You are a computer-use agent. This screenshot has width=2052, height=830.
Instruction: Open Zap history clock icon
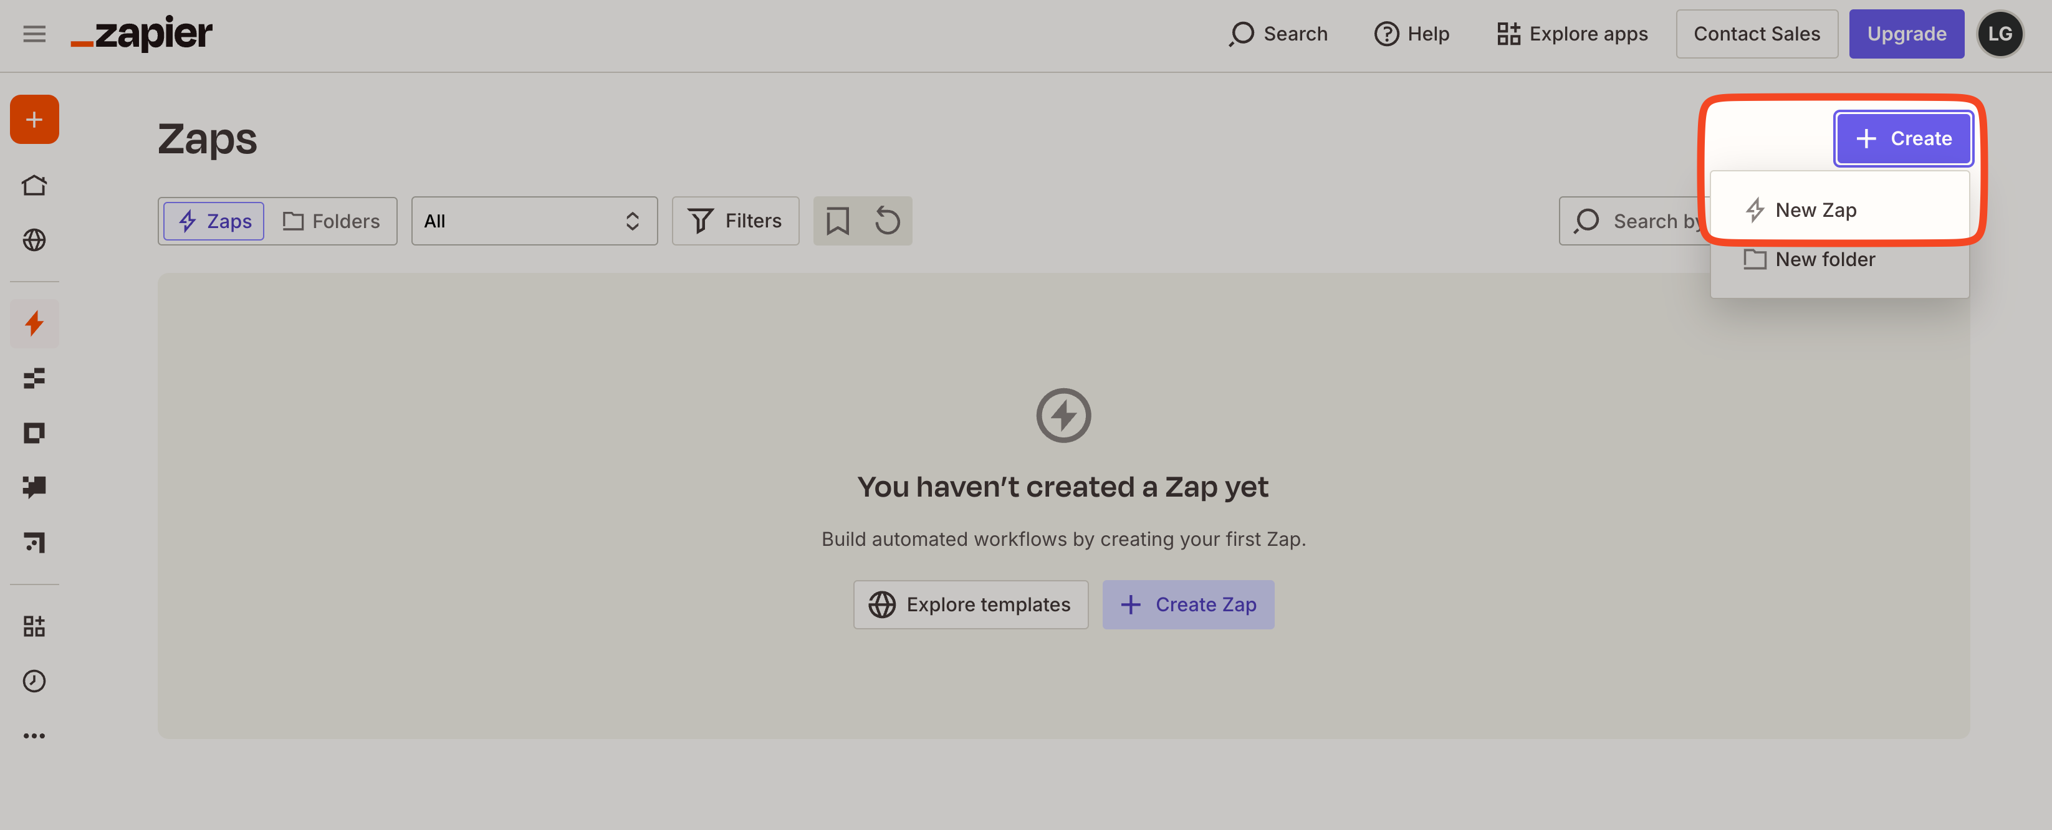point(34,681)
